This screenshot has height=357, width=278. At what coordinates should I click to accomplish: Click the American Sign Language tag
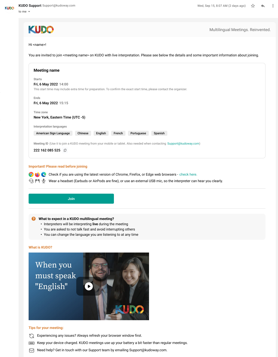(53, 133)
